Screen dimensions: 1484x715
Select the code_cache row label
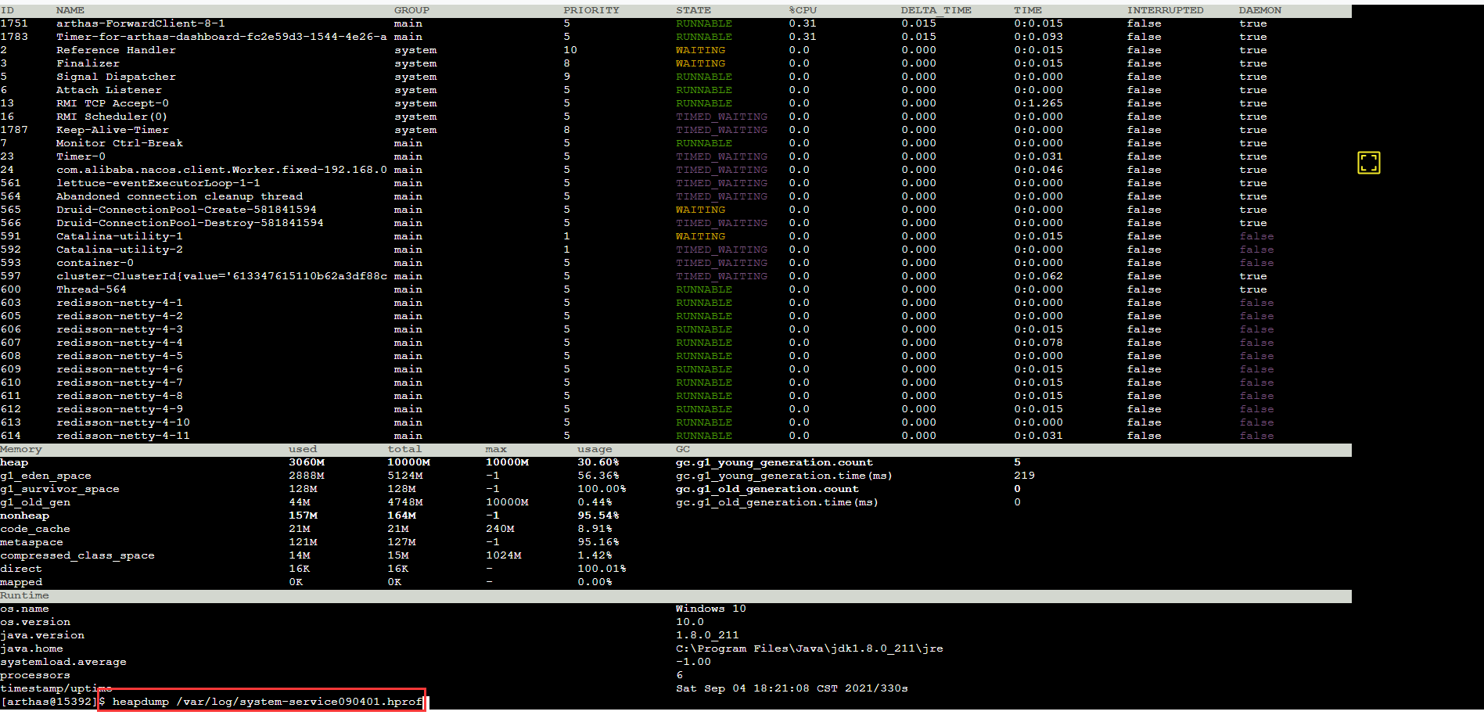(x=35, y=529)
